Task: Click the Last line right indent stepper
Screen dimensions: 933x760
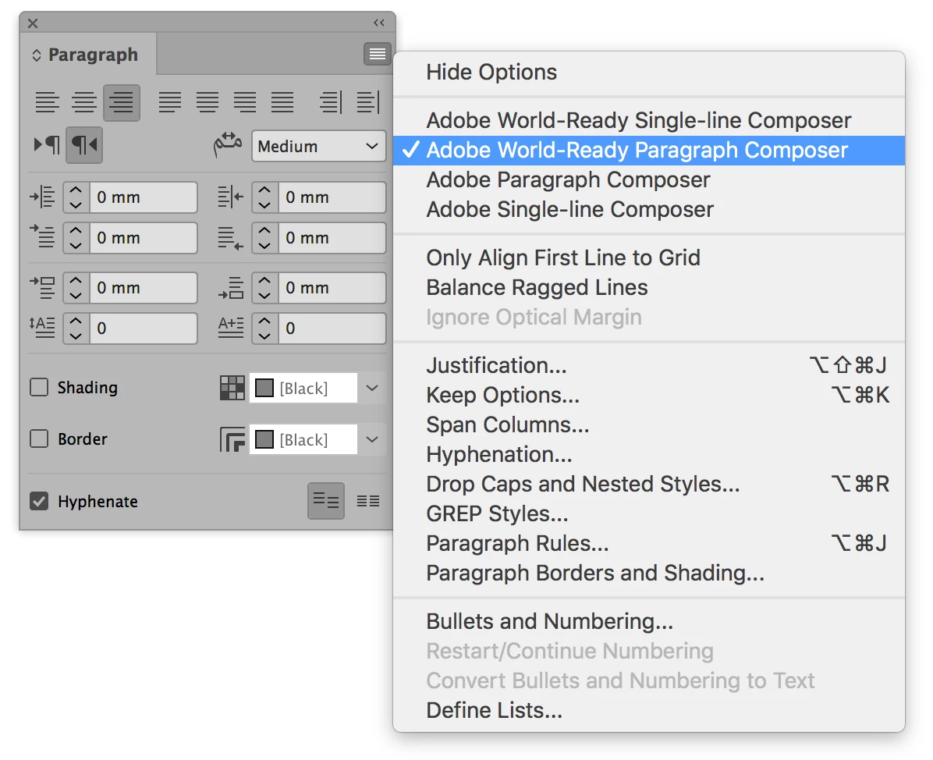Action: pos(264,237)
